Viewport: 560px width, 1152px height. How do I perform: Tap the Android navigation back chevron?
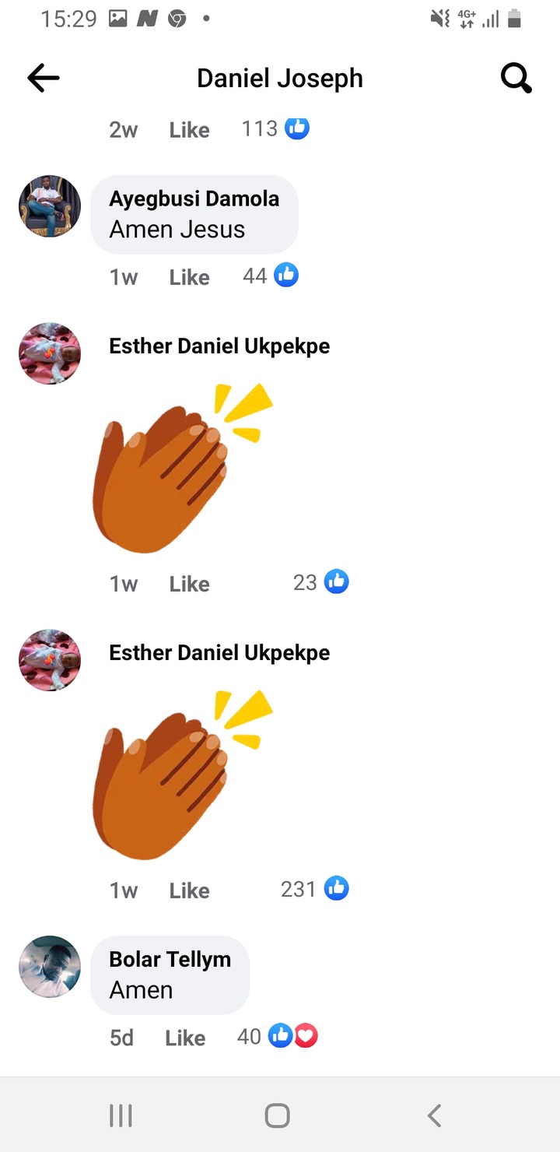(x=435, y=1115)
